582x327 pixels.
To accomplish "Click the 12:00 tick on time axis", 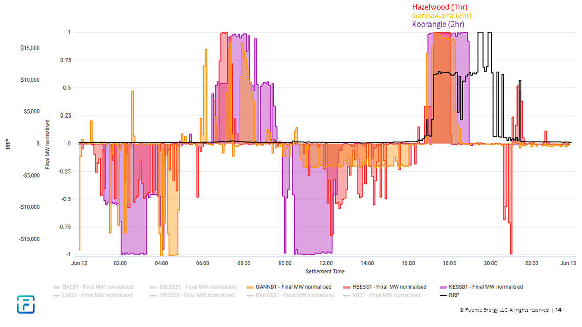I will coord(326,263).
